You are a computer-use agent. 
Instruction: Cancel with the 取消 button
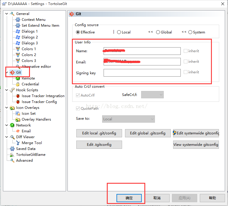pos(157,198)
